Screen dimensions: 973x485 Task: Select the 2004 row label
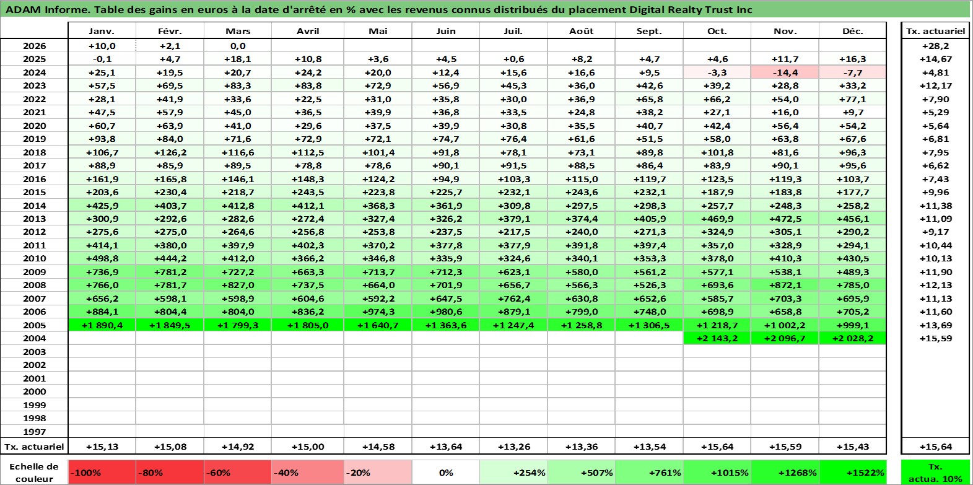34,338
